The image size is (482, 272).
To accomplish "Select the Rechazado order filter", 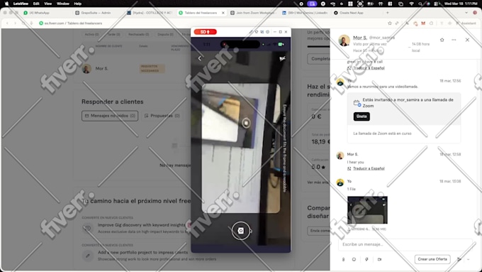I will (x=139, y=35).
